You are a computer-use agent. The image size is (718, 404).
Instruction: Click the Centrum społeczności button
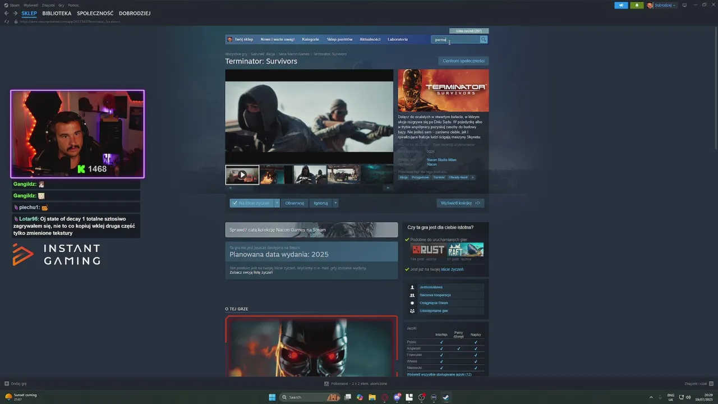point(463,61)
